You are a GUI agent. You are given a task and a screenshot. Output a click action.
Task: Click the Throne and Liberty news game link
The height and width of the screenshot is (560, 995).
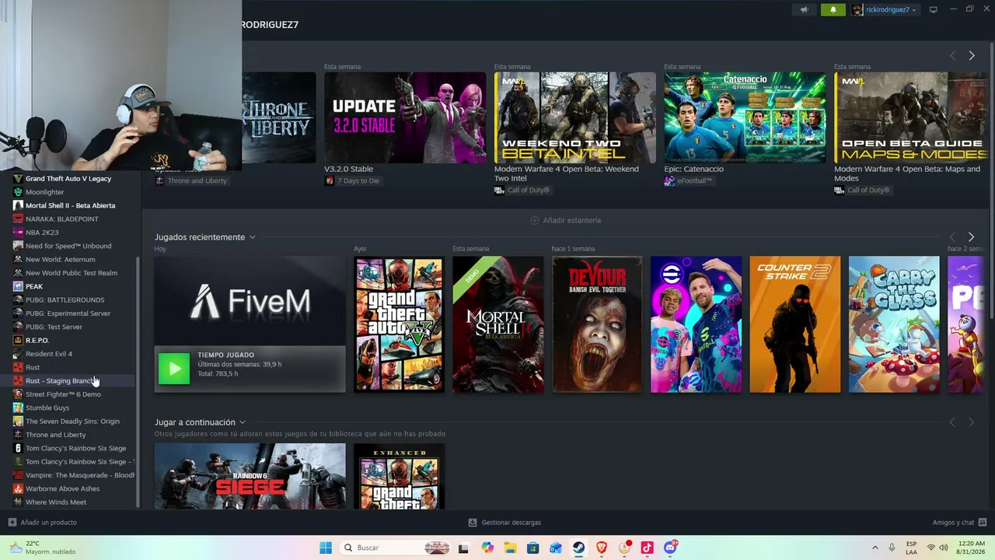(191, 180)
